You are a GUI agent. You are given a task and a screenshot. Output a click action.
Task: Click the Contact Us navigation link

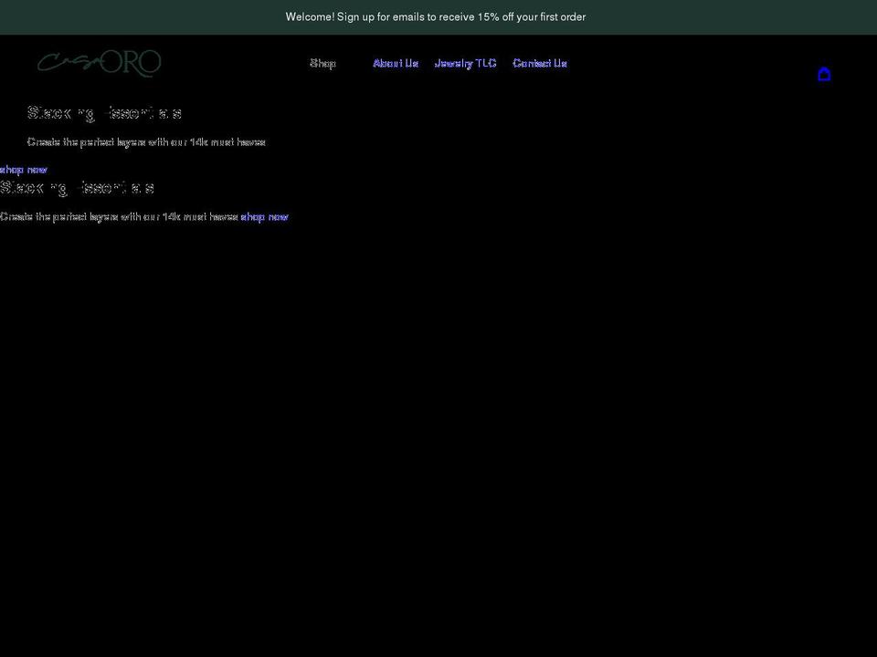539,63
